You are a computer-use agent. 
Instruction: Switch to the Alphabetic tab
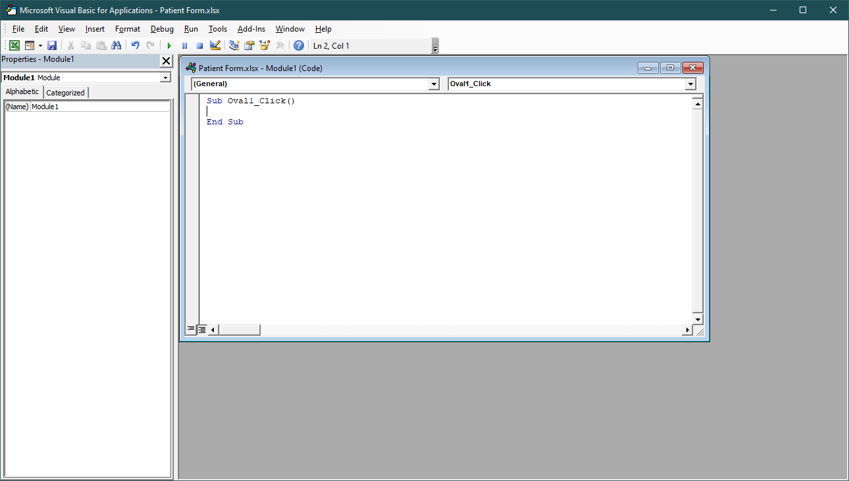click(x=22, y=91)
